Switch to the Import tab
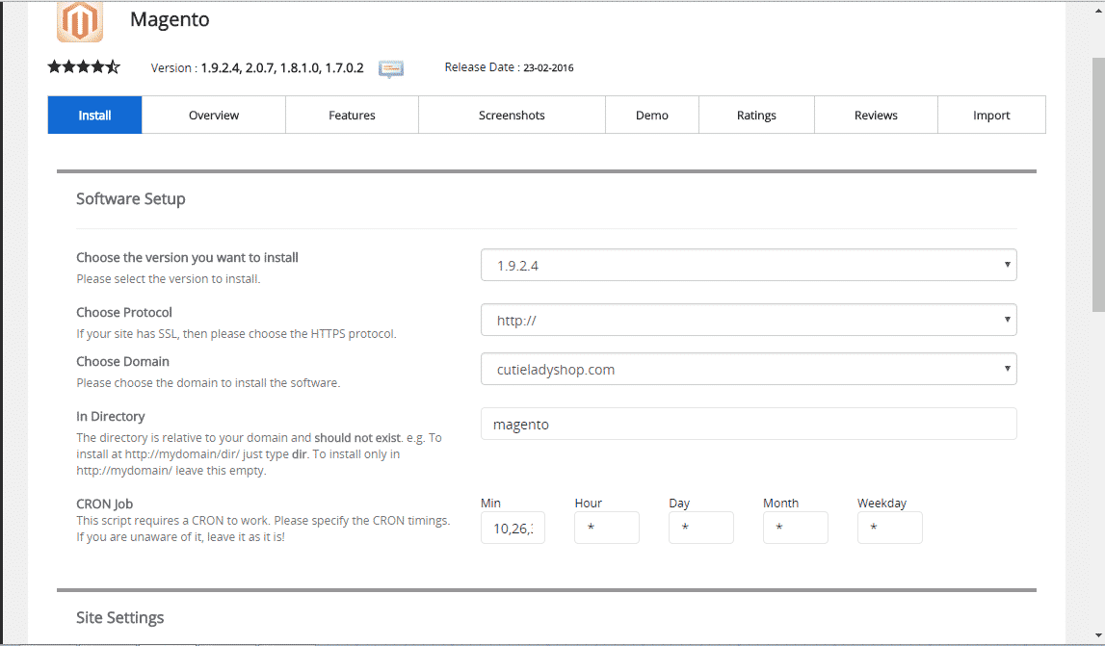 (991, 115)
